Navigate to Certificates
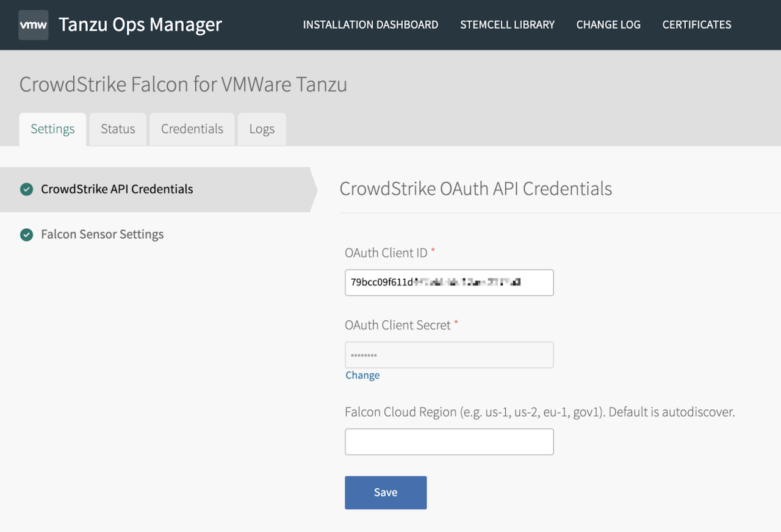 [697, 25]
